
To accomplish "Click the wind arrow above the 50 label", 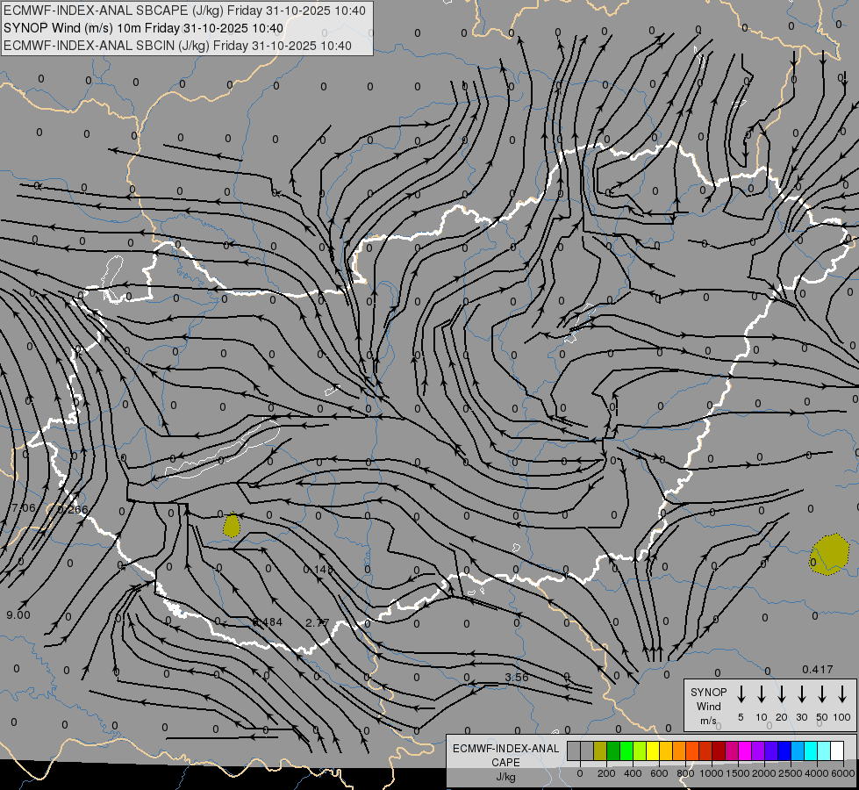I will [x=822, y=694].
